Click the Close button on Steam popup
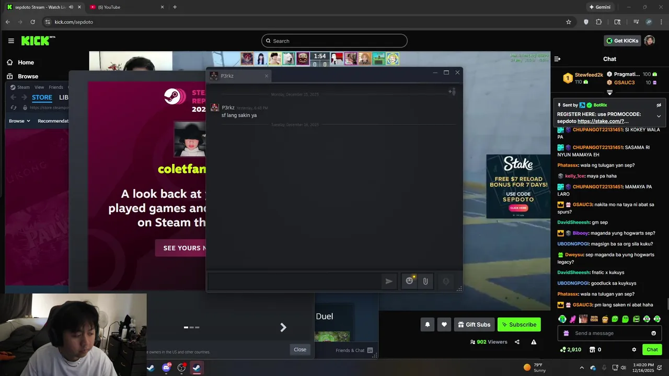Screen dimensions: 669x376 (x=300, y=349)
